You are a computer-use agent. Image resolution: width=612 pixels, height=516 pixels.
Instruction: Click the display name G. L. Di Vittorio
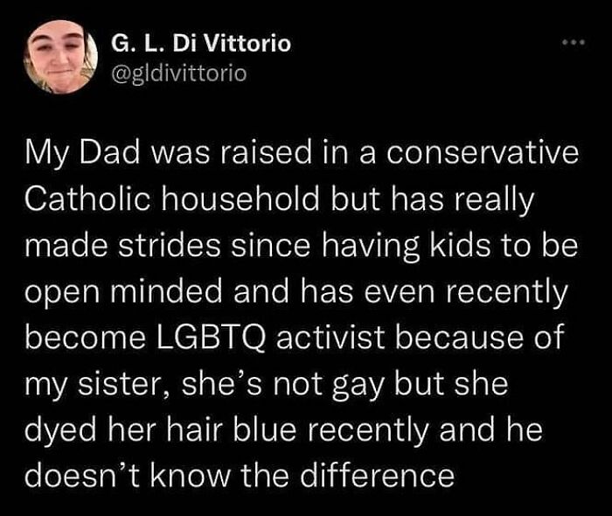point(201,43)
